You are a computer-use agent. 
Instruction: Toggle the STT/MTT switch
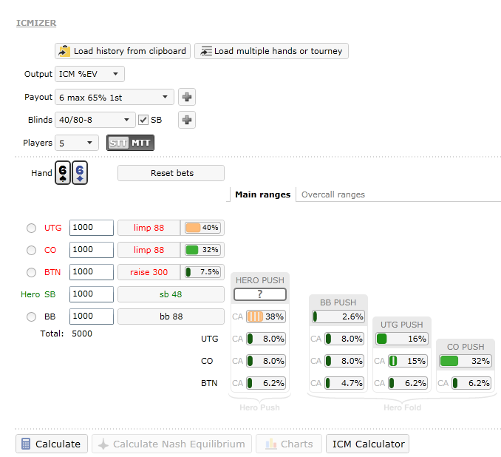130,143
